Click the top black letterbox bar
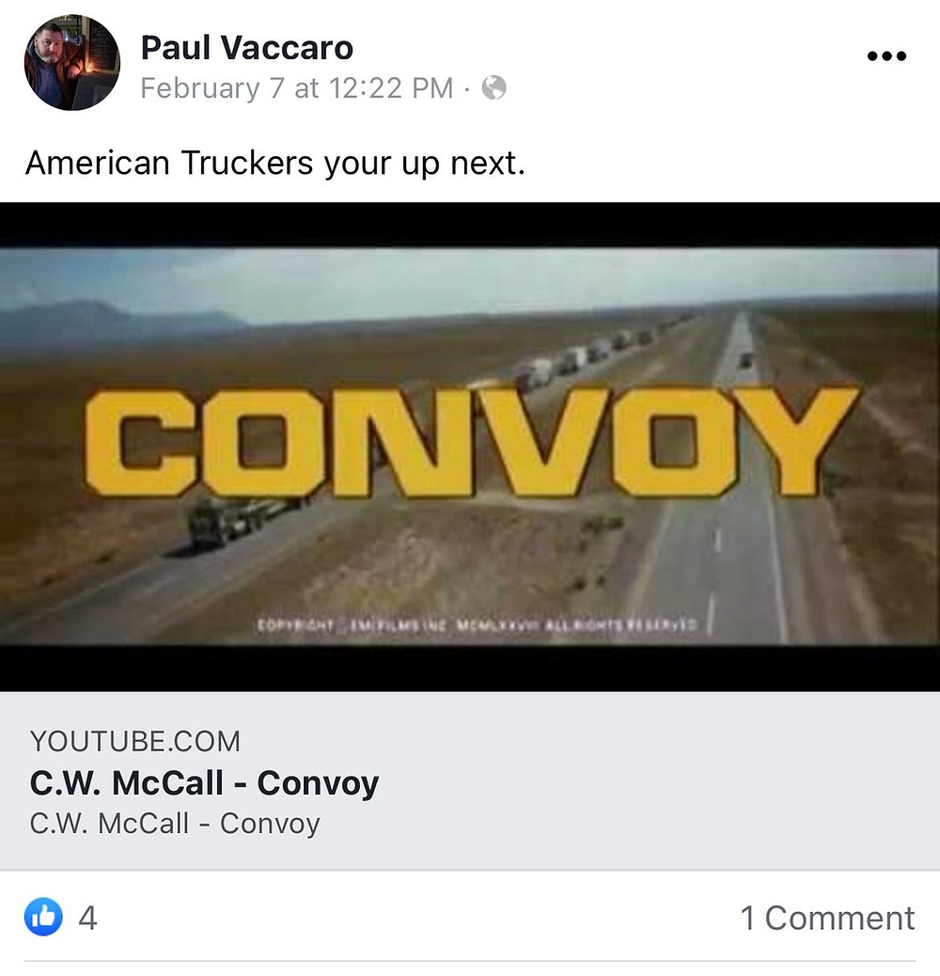The height and width of the screenshot is (976, 940). [x=470, y=225]
